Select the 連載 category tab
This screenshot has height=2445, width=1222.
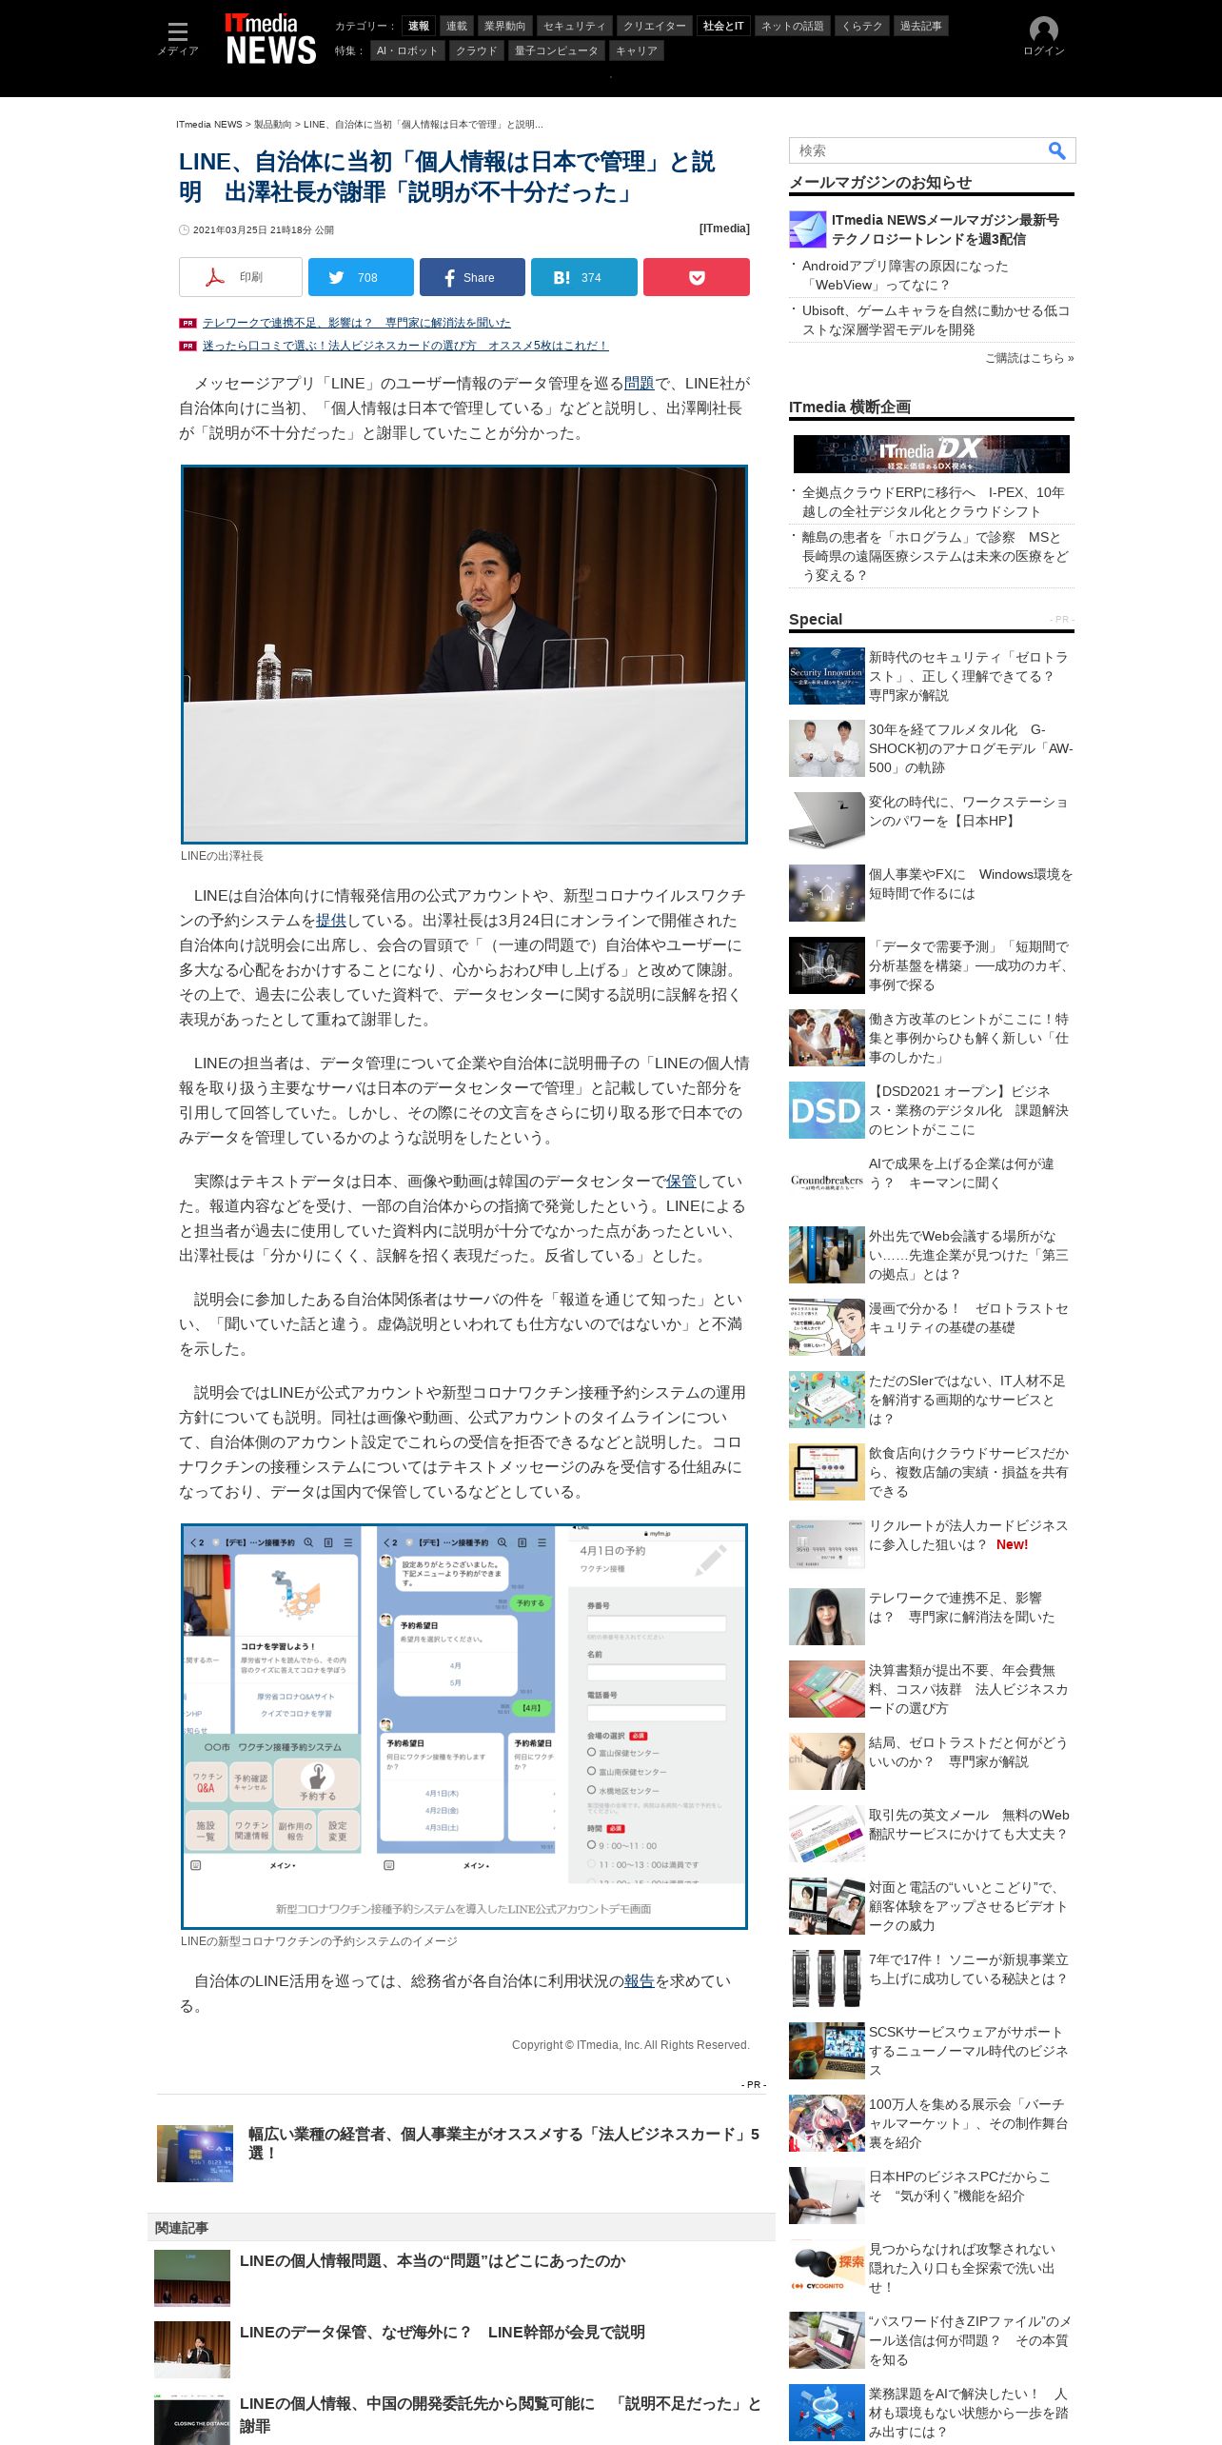(457, 26)
